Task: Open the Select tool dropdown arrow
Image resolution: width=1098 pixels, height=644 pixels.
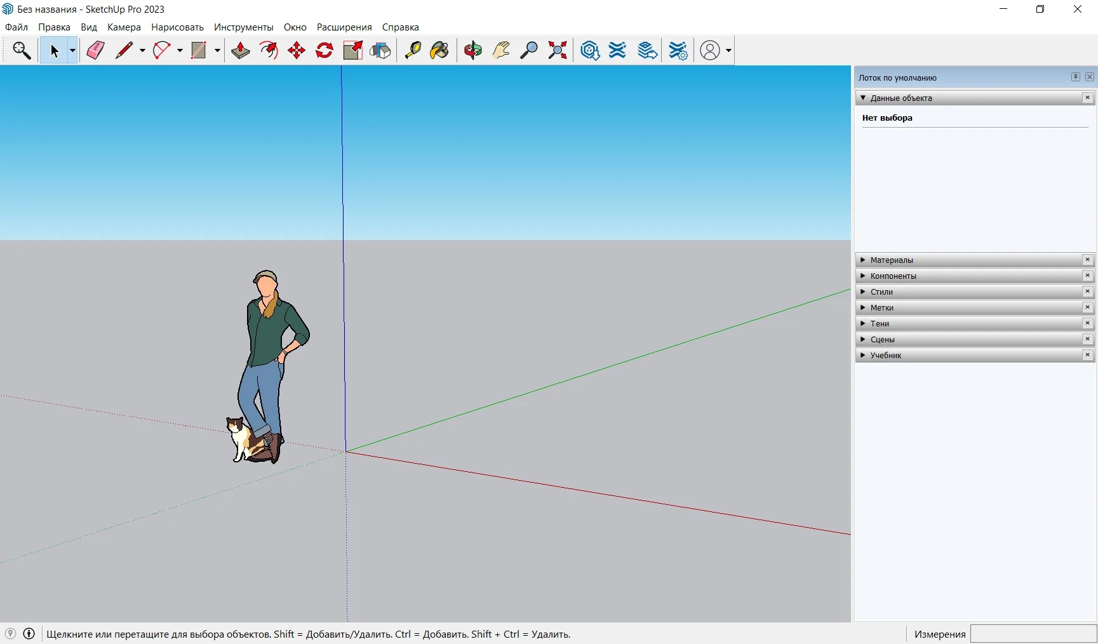Action: 72,50
